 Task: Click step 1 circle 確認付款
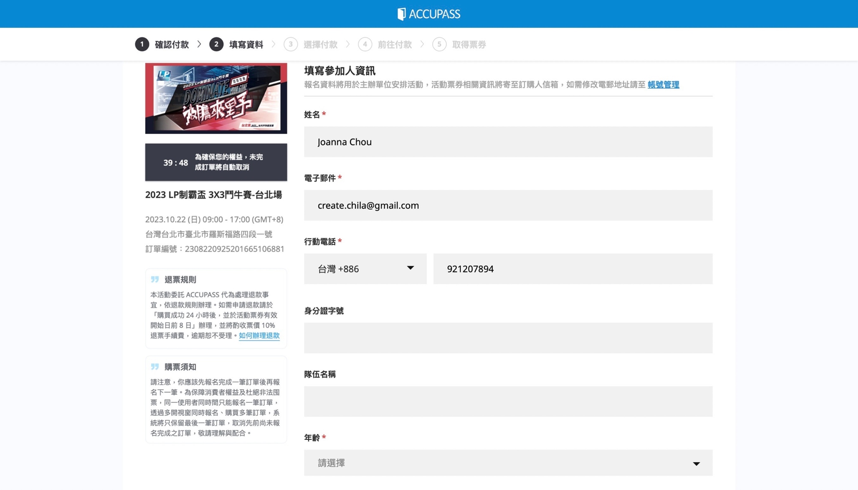tap(142, 44)
